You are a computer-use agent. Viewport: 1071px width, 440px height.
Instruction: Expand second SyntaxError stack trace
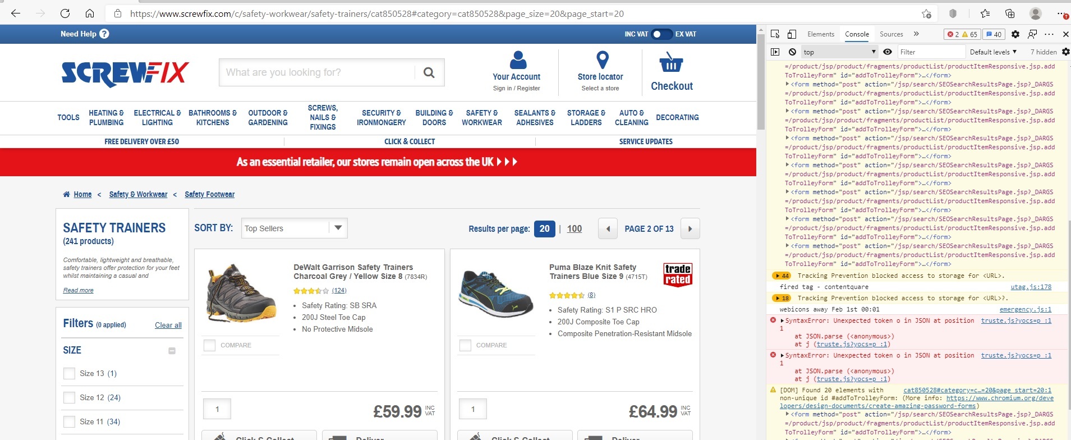782,356
